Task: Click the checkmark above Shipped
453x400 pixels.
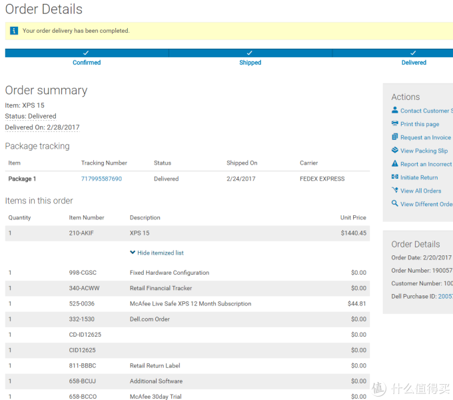Action: click(250, 53)
